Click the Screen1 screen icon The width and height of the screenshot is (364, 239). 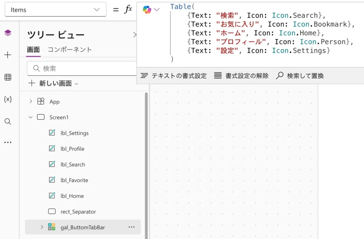tap(41, 117)
